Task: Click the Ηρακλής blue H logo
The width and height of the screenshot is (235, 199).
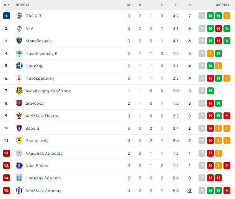Action: [19, 66]
